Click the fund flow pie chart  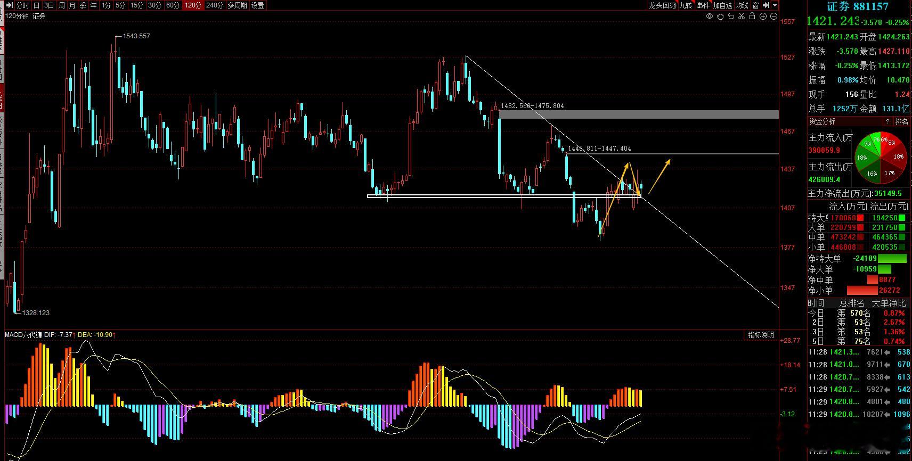click(881, 157)
